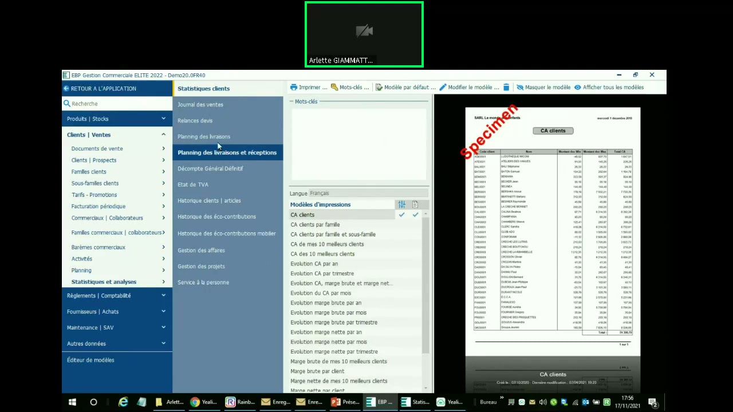Open the Langue Français dropdown
Viewport: 733px width, 412px height.
click(368, 193)
